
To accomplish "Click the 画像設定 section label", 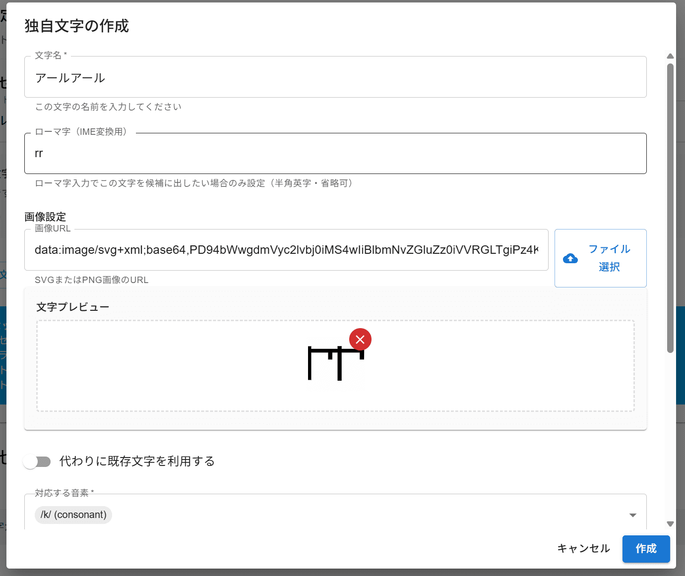I will (45, 217).
